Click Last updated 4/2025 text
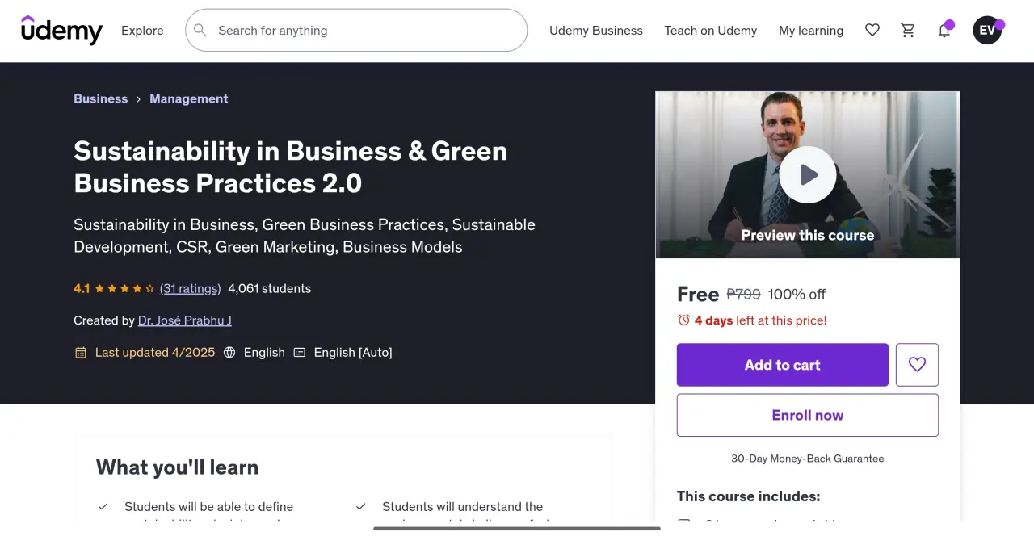 tap(155, 353)
